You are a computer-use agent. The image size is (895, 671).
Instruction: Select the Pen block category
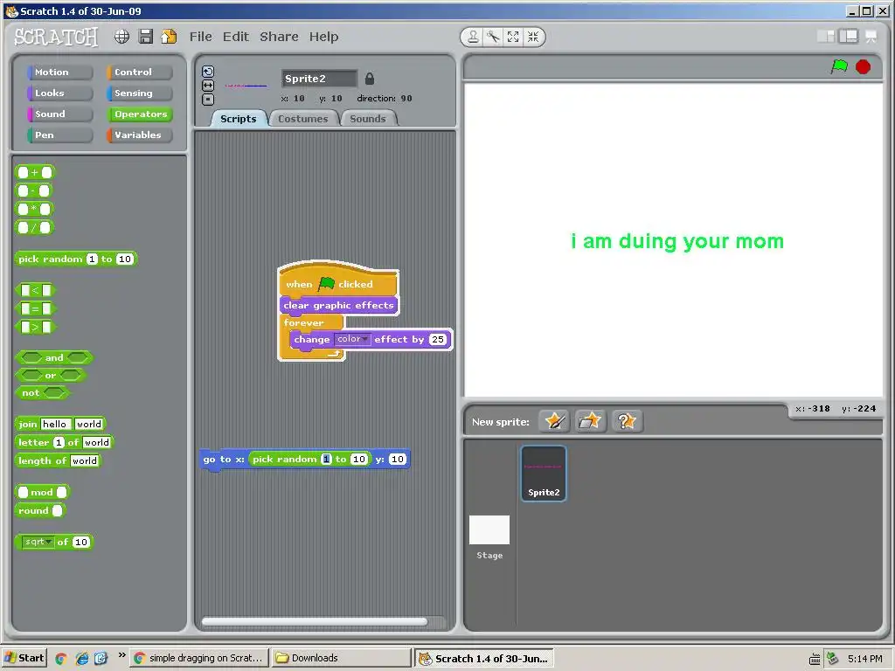coord(59,135)
